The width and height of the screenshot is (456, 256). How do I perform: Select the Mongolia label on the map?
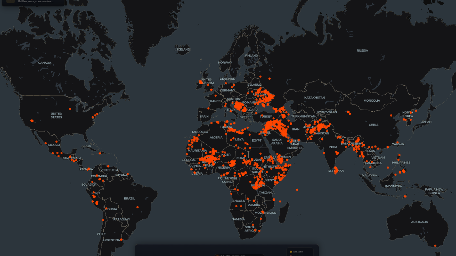tap(372, 101)
